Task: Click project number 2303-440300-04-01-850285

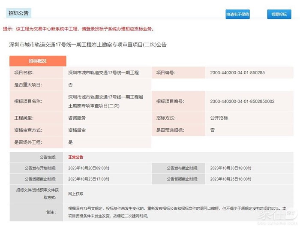Action: pos(237,73)
